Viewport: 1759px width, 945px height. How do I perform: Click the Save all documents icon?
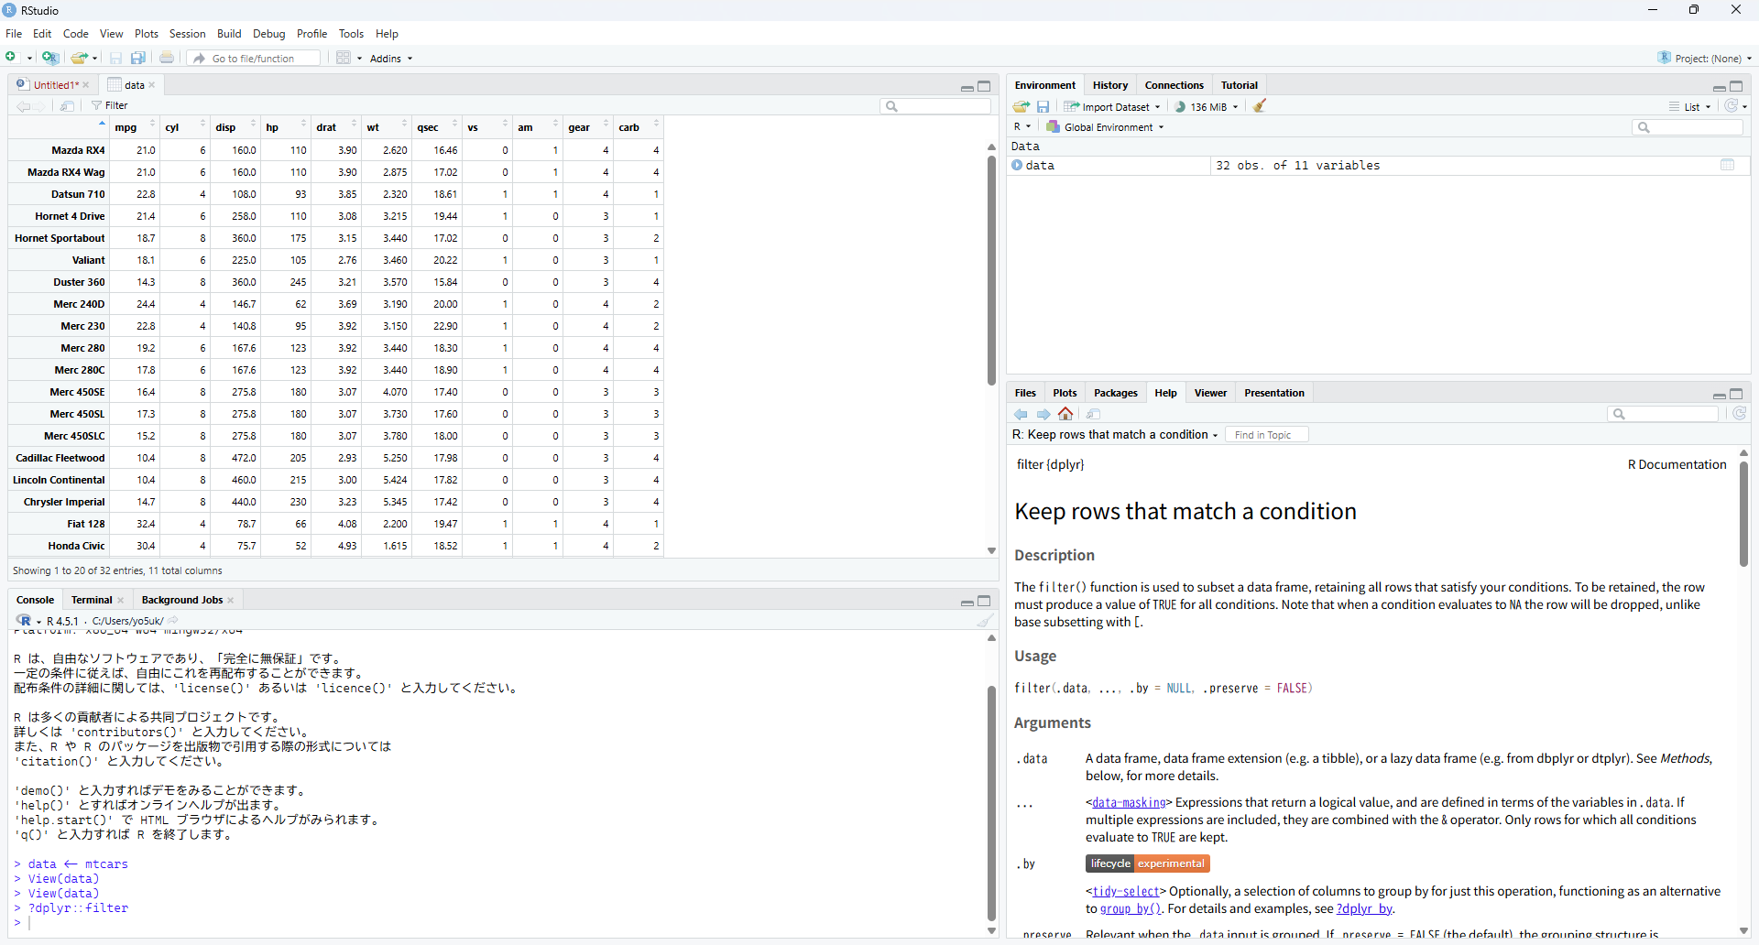tap(138, 58)
